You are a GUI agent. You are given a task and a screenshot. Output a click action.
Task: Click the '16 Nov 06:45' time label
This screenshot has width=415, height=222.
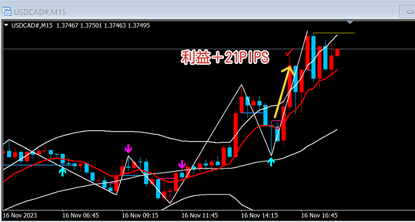click(x=81, y=215)
